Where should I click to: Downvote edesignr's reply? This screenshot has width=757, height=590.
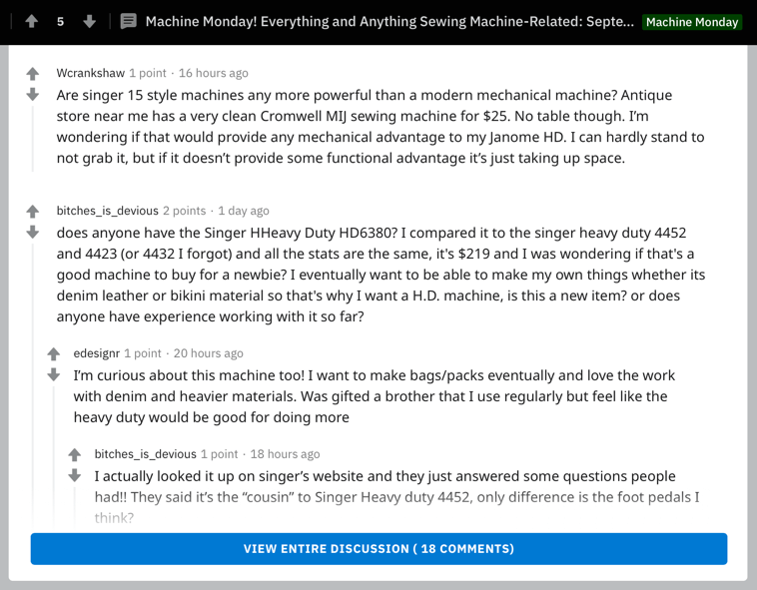54,374
